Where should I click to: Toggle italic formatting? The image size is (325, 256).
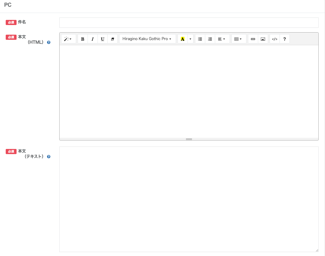(93, 39)
